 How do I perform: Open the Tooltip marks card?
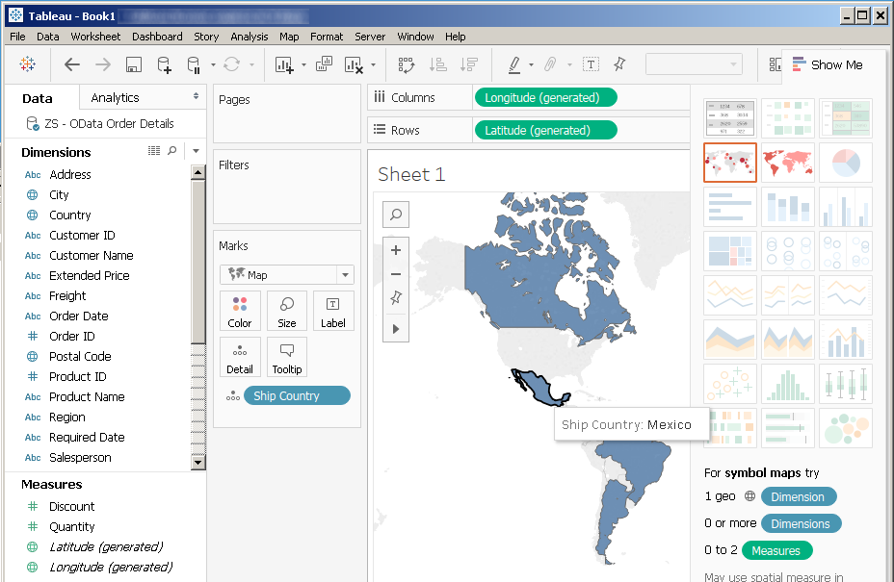[x=287, y=357]
